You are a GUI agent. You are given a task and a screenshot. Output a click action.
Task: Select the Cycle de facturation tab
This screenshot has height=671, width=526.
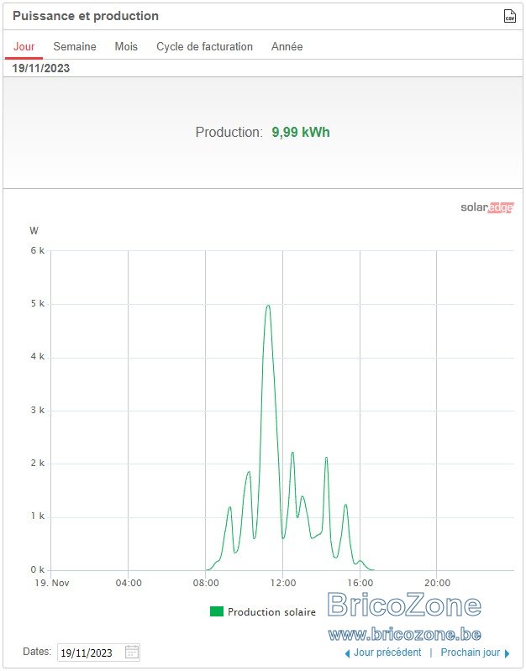pyautogui.click(x=204, y=47)
